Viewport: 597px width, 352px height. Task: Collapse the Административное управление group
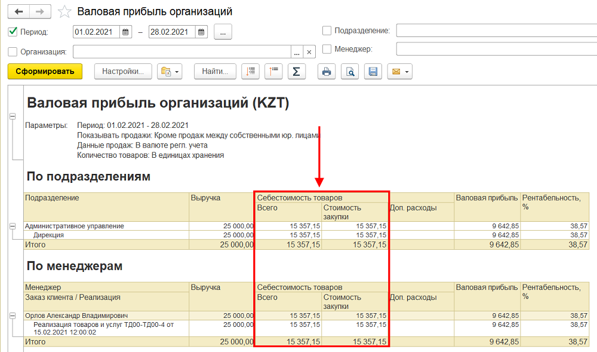point(13,226)
